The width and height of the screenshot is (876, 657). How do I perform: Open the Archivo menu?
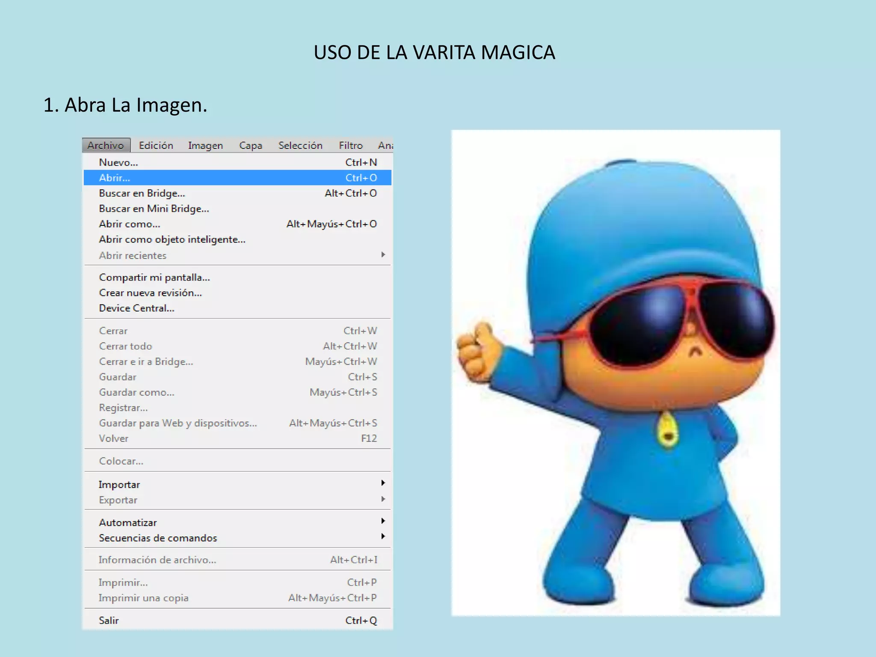pos(106,145)
